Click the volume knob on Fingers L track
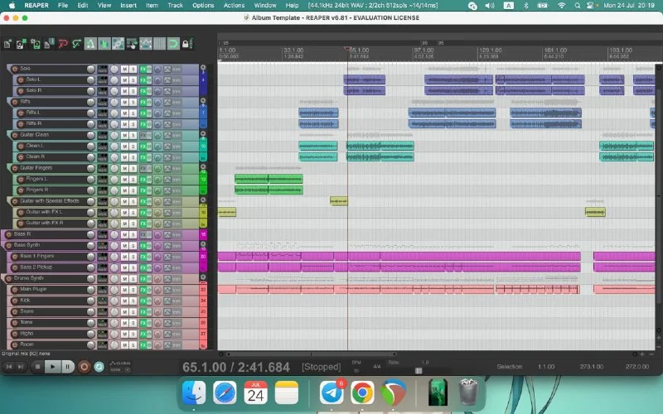Viewport: 663px width, 414px height. [114, 179]
